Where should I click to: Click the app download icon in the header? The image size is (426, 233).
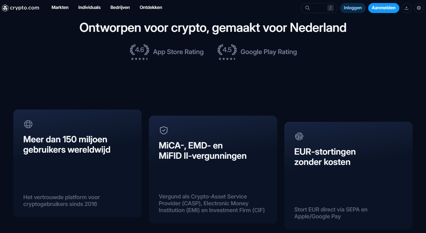(x=406, y=8)
